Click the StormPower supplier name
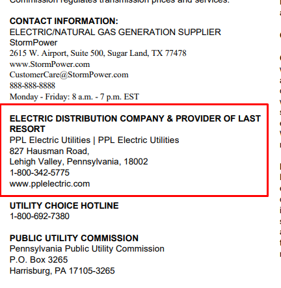281x288 pixels. click(x=33, y=43)
